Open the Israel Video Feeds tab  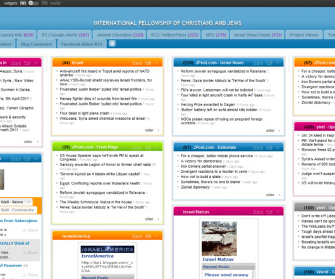[x=257, y=35]
